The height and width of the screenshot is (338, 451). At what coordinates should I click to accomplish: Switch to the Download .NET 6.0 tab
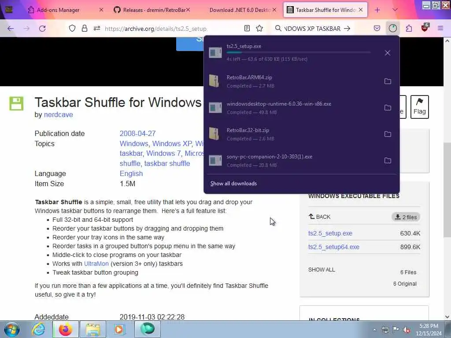tap(239, 10)
